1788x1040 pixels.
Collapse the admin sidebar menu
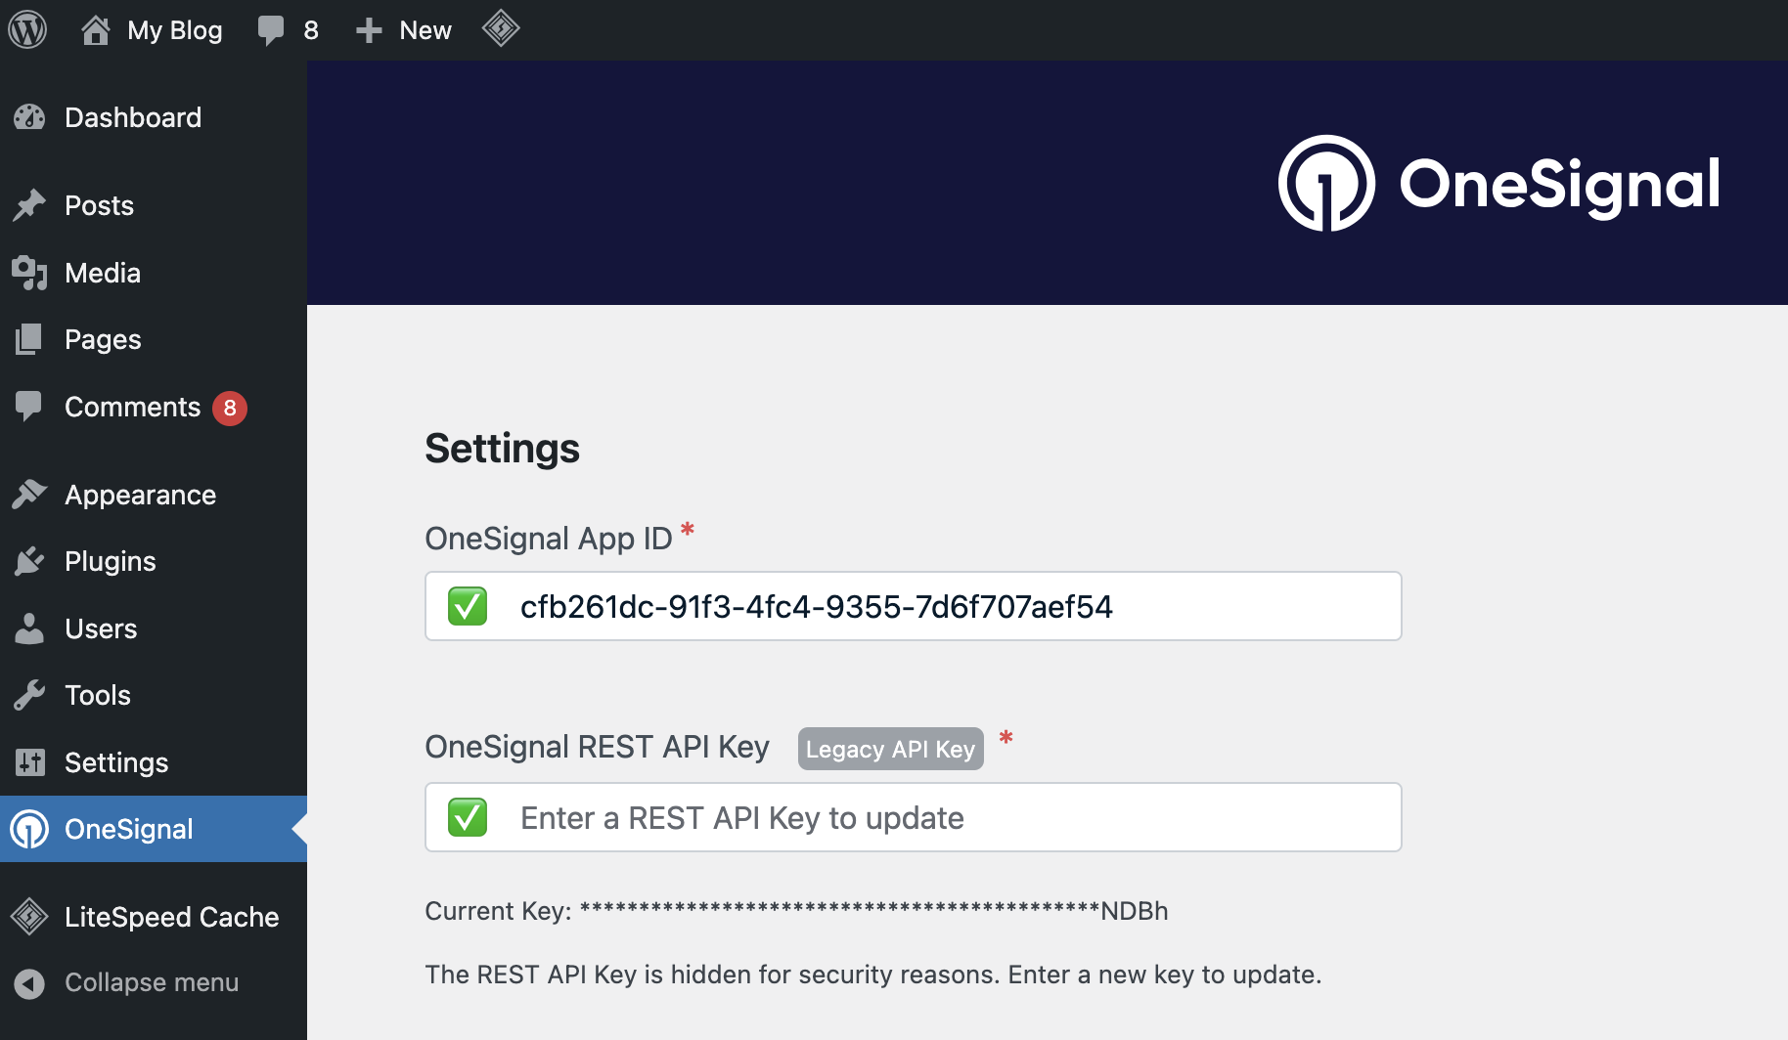(154, 982)
